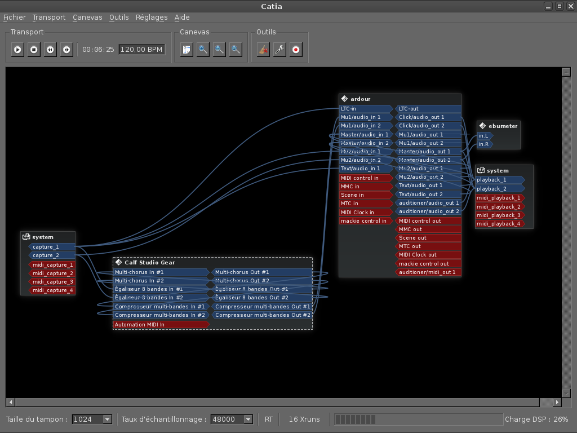Click the 00:06:25 transport time label
Screen dimensions: 577x433
pos(98,50)
